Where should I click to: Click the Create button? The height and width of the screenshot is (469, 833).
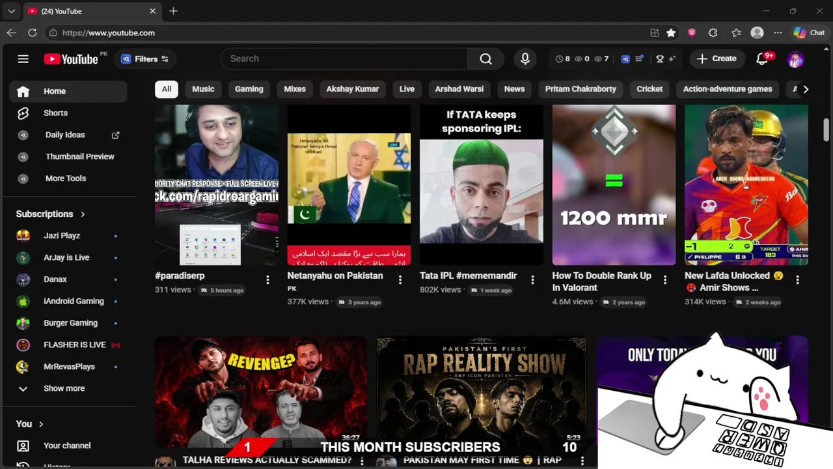point(717,59)
